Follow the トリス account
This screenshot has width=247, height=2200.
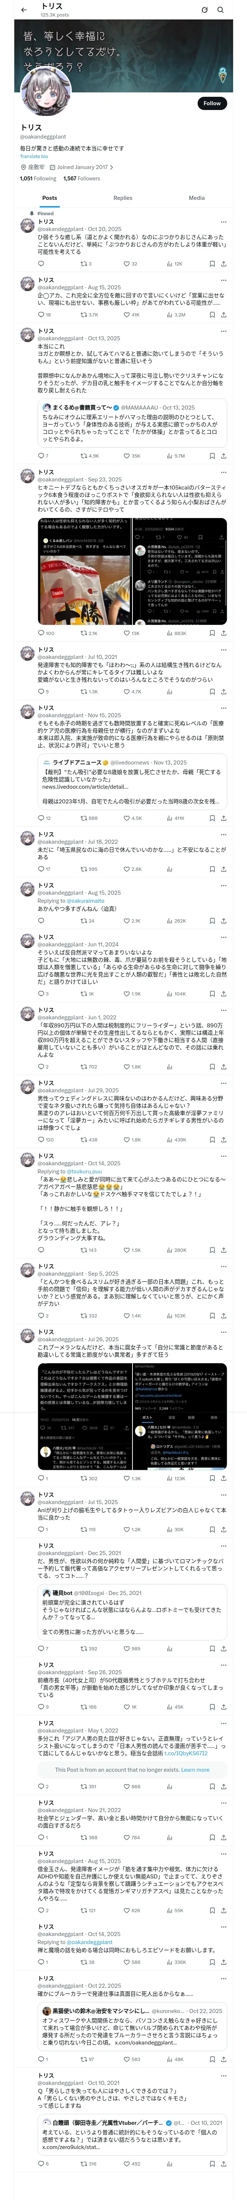(211, 103)
